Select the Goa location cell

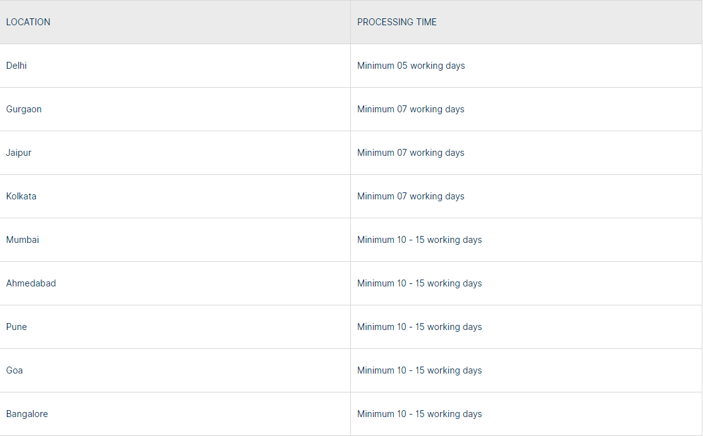[175, 370]
